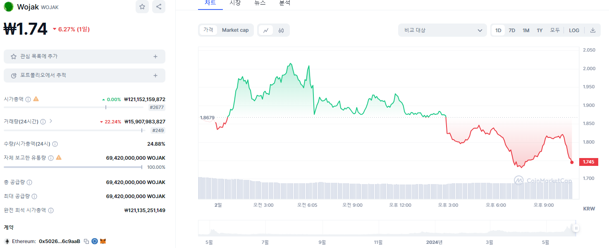The image size is (609, 248).
Task: Open info icon beside 수량/시가총액(24시)
Action: [x=55, y=144]
